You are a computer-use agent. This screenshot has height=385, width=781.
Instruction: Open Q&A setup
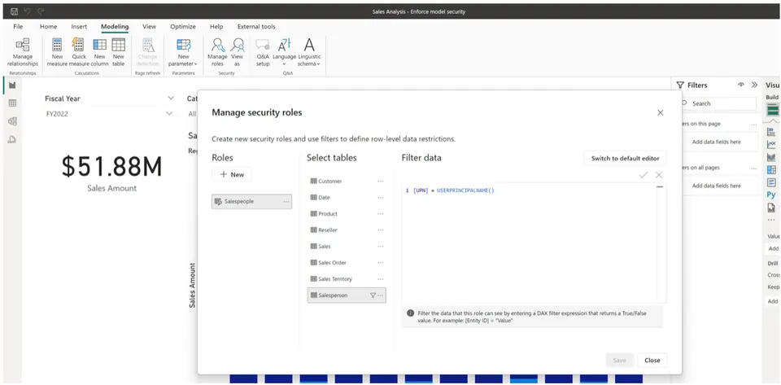click(263, 52)
